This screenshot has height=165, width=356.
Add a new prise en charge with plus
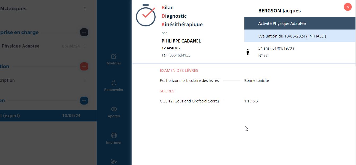pos(84,32)
